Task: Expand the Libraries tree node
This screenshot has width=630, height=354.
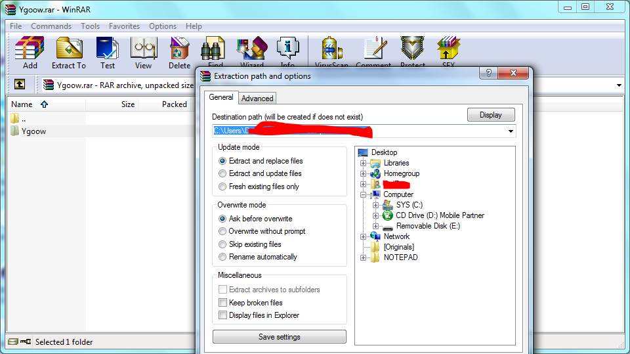Action: coord(363,163)
